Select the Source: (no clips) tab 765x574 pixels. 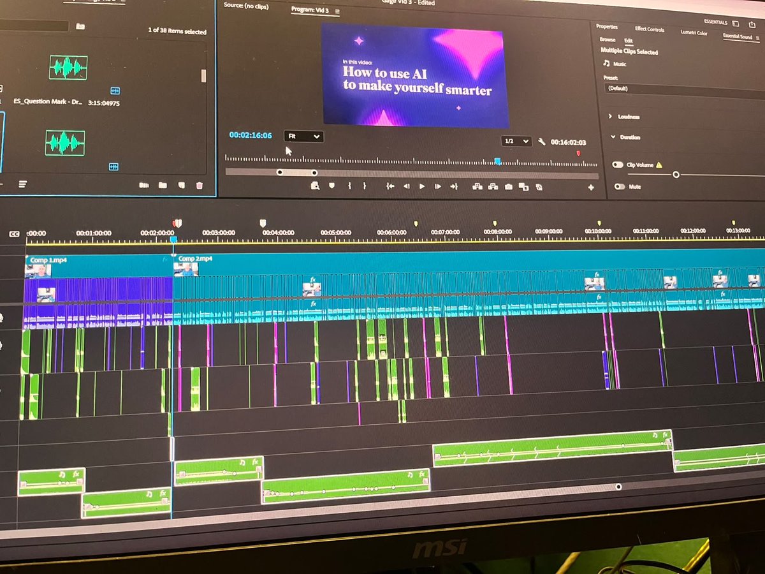pos(246,6)
